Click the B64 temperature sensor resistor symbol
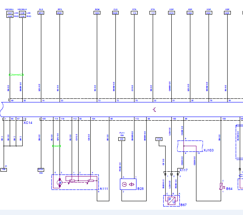 coord(221,186)
